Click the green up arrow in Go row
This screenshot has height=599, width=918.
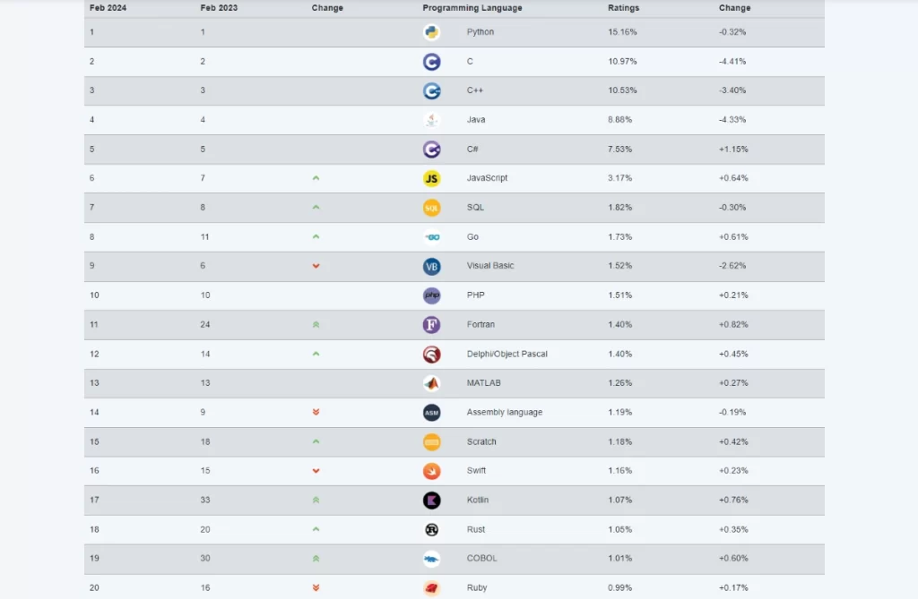point(316,237)
